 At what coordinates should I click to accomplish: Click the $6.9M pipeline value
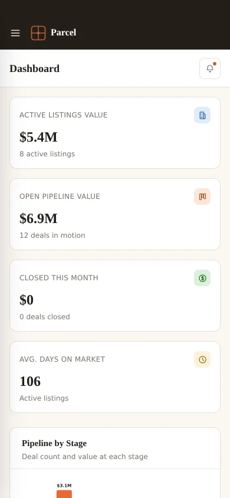[x=38, y=218]
